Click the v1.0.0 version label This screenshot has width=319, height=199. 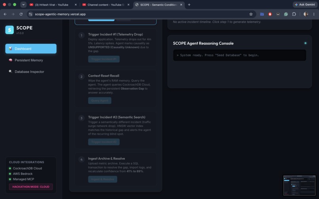(x=20, y=33)
